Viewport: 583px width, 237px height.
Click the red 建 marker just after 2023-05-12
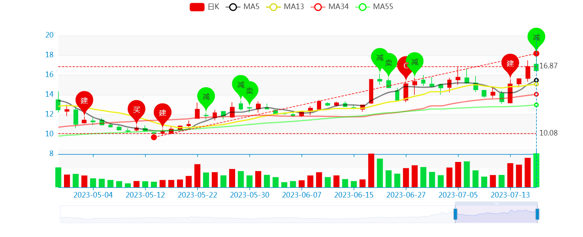pos(162,113)
